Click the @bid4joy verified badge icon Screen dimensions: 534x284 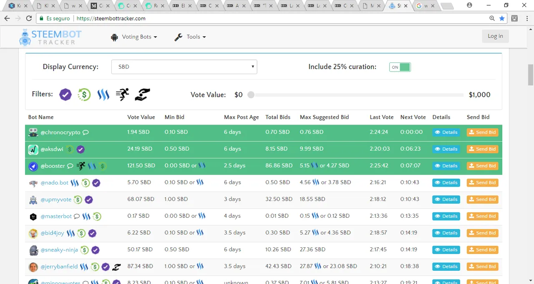pos(92,233)
